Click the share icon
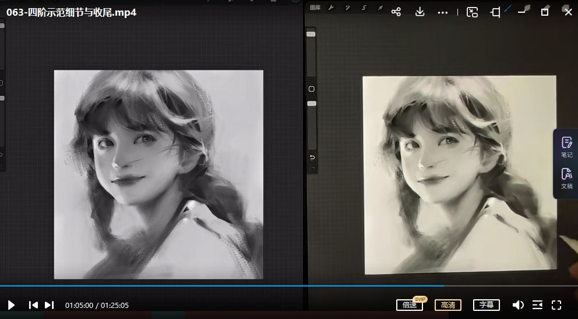The height and width of the screenshot is (319, 578). tap(396, 12)
